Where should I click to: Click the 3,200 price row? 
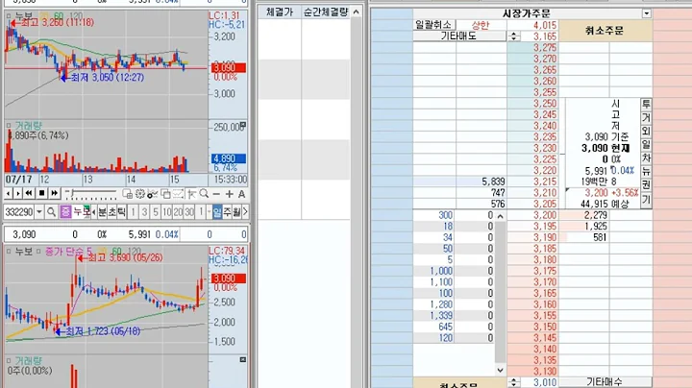pyautogui.click(x=532, y=215)
